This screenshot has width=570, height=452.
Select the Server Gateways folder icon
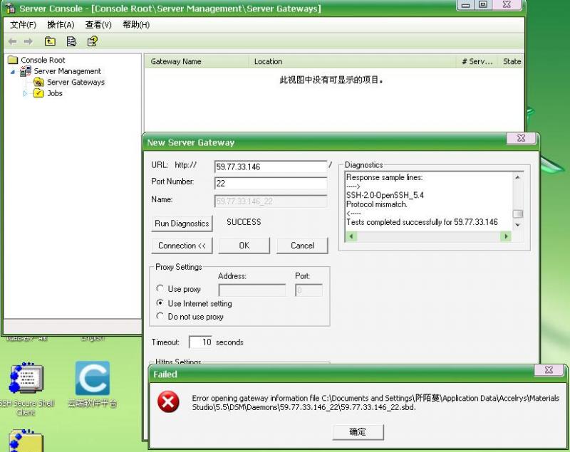pyautogui.click(x=38, y=82)
